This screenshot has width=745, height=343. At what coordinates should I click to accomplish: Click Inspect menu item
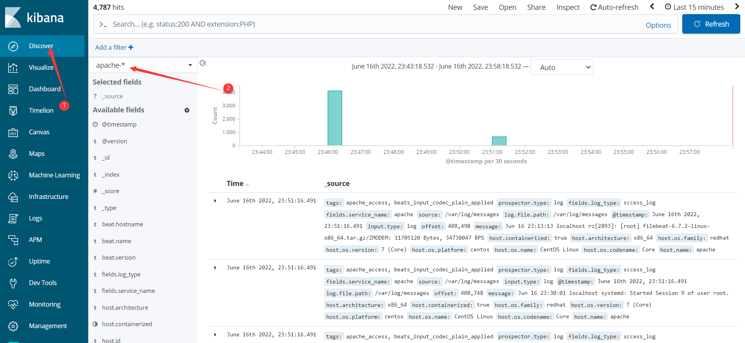point(568,7)
